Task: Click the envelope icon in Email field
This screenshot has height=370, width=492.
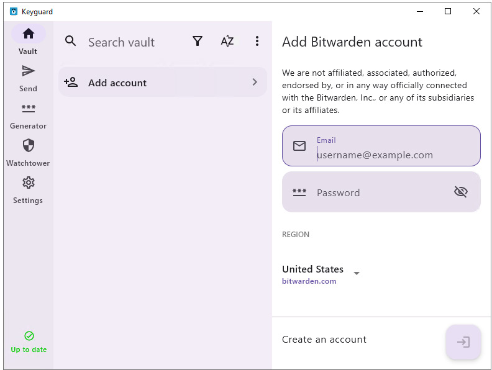Action: [299, 146]
